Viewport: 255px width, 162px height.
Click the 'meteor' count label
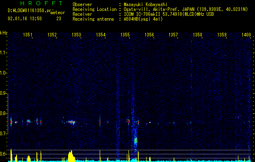[x=58, y=13]
